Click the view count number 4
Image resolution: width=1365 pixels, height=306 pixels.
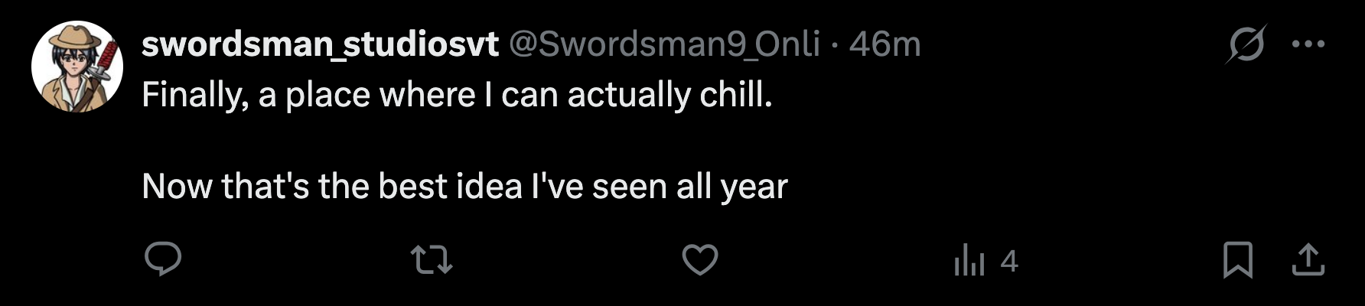point(1009,262)
